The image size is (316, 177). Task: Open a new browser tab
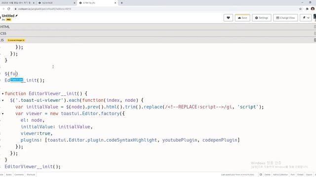122,3
